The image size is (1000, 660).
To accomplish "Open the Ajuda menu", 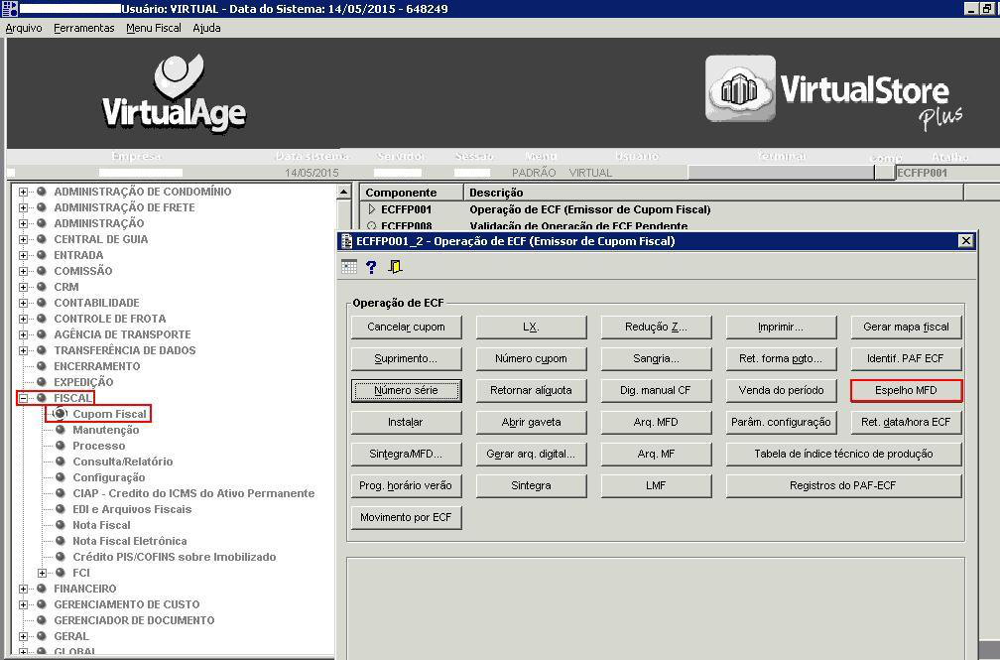I will point(206,28).
